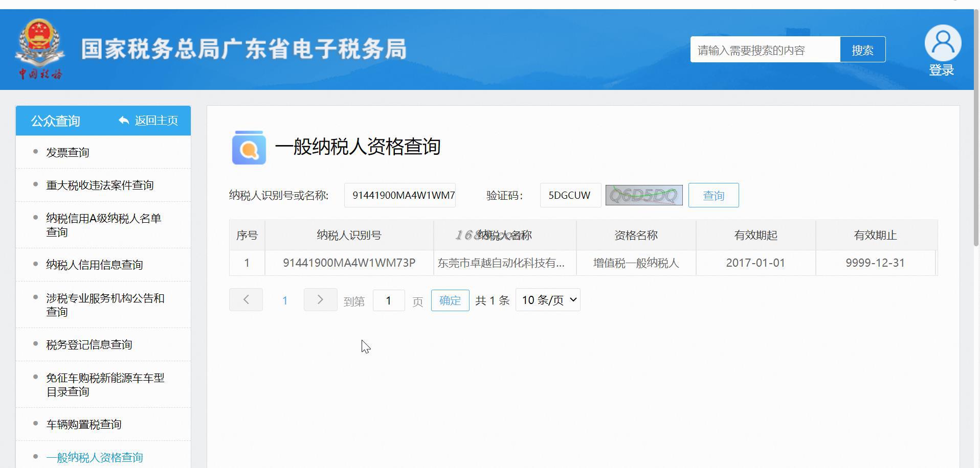The image size is (980, 468).
Task: Click the 纳税人名称 column header
Action: [505, 235]
